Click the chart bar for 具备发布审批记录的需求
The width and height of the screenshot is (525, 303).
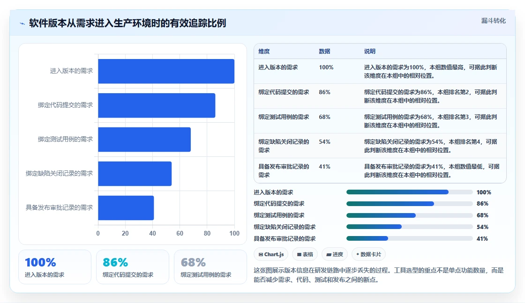126,207
